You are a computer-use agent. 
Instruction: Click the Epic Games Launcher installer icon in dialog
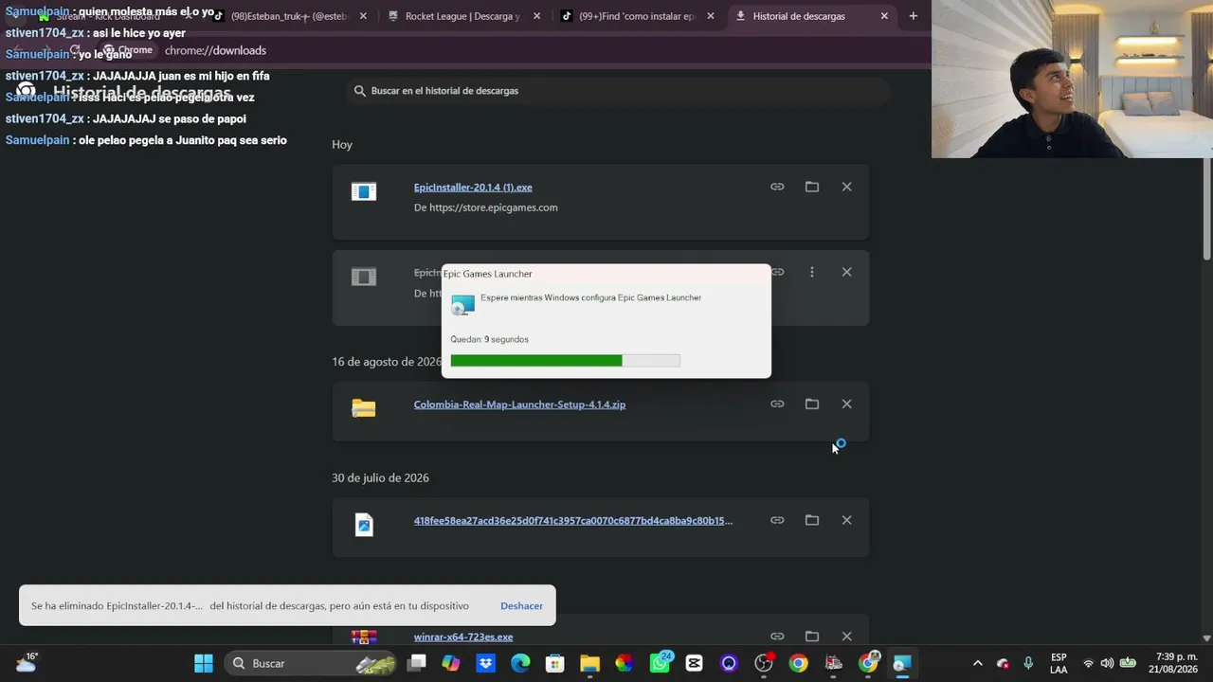point(462,304)
